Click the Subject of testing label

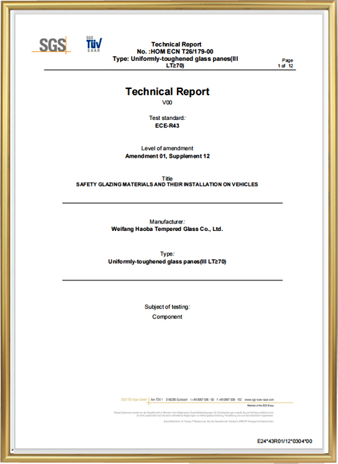pos(167,307)
